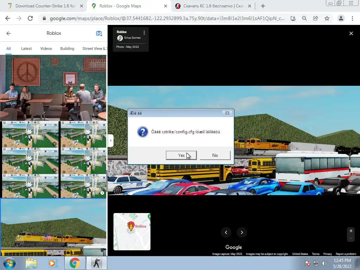Open the Chrome three-dot menu
This screenshot has width=360, height=270.
point(352,18)
